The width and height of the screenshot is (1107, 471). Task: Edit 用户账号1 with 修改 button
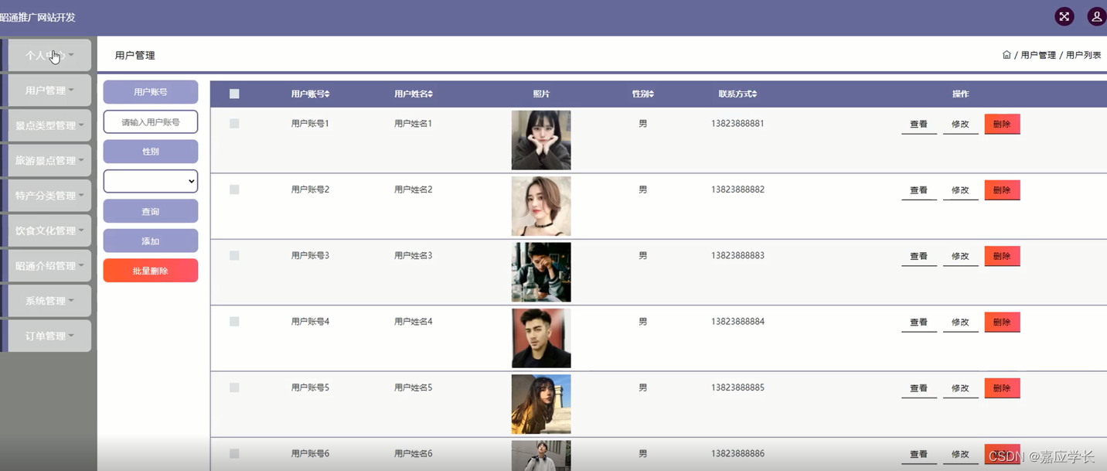pos(960,125)
